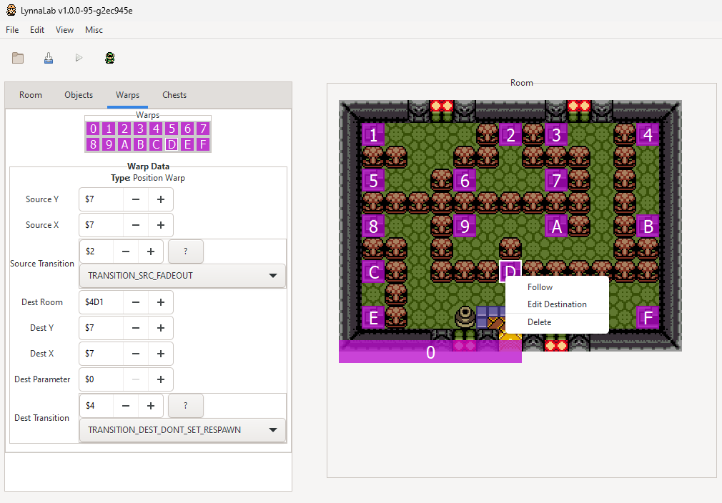Switch to the Warps tab
The image size is (722, 503).
tap(127, 95)
